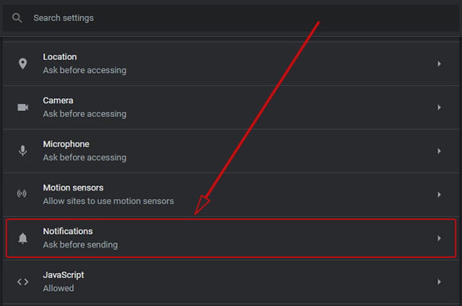Image resolution: width=462 pixels, height=306 pixels.
Task: Expand Microphone settings arrow
Action: pyautogui.click(x=439, y=151)
